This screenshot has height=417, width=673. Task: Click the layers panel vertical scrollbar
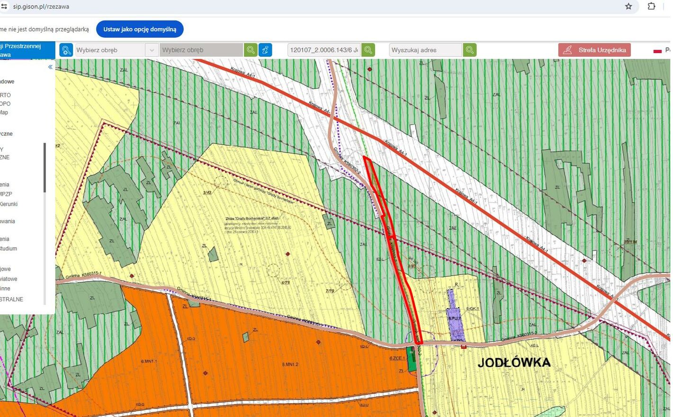tap(45, 167)
